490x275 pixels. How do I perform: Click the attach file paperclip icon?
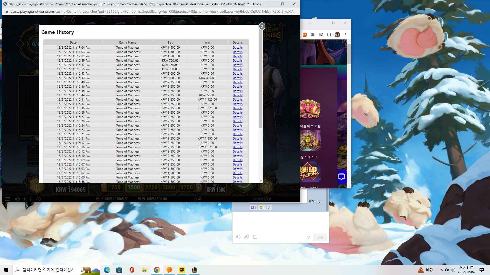[246, 237]
